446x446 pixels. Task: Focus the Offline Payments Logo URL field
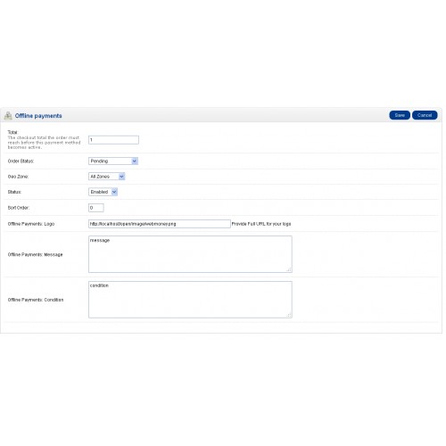(160, 224)
